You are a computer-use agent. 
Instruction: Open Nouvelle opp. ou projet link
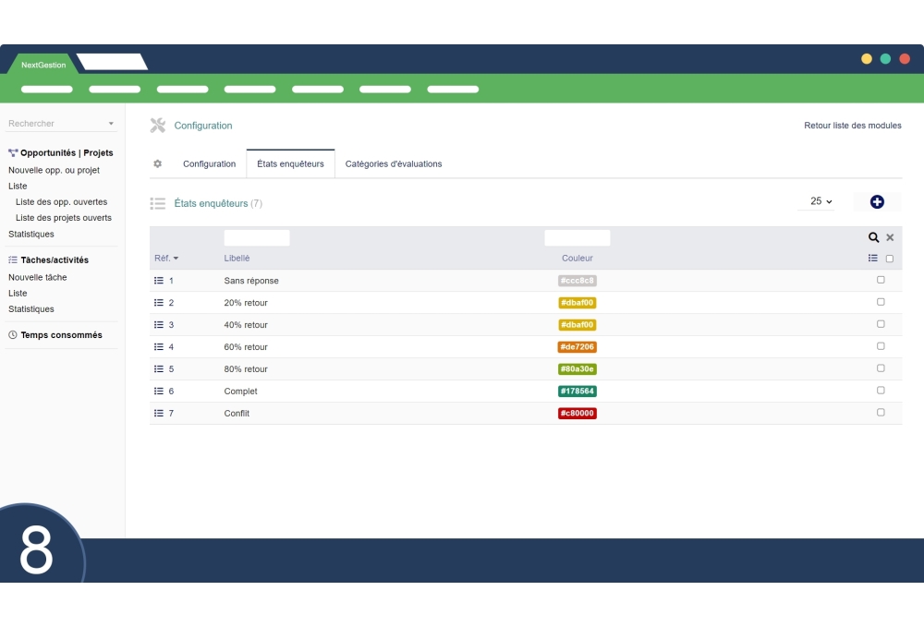click(x=54, y=170)
